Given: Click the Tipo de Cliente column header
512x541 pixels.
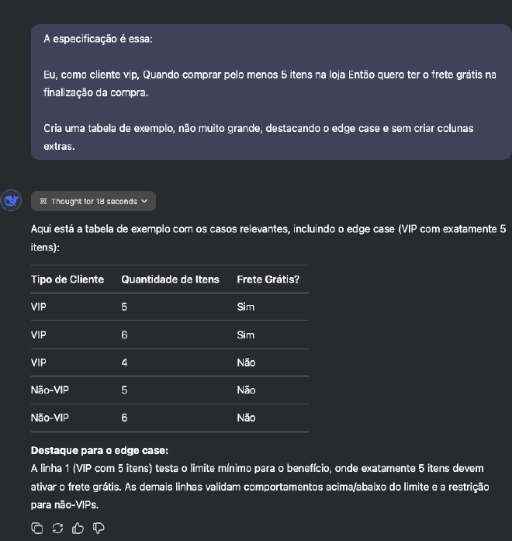Looking at the screenshot, I should pos(67,279).
